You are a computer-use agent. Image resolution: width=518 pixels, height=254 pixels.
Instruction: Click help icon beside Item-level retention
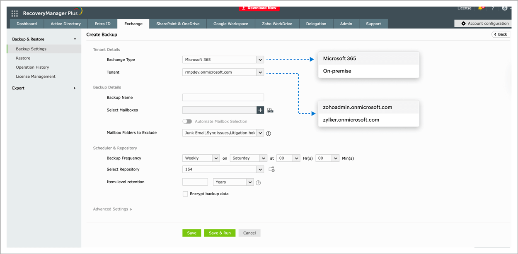[x=258, y=183]
